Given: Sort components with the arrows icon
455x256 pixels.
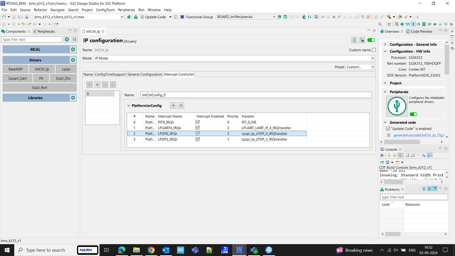Looking at the screenshot, I should [x=75, y=40].
